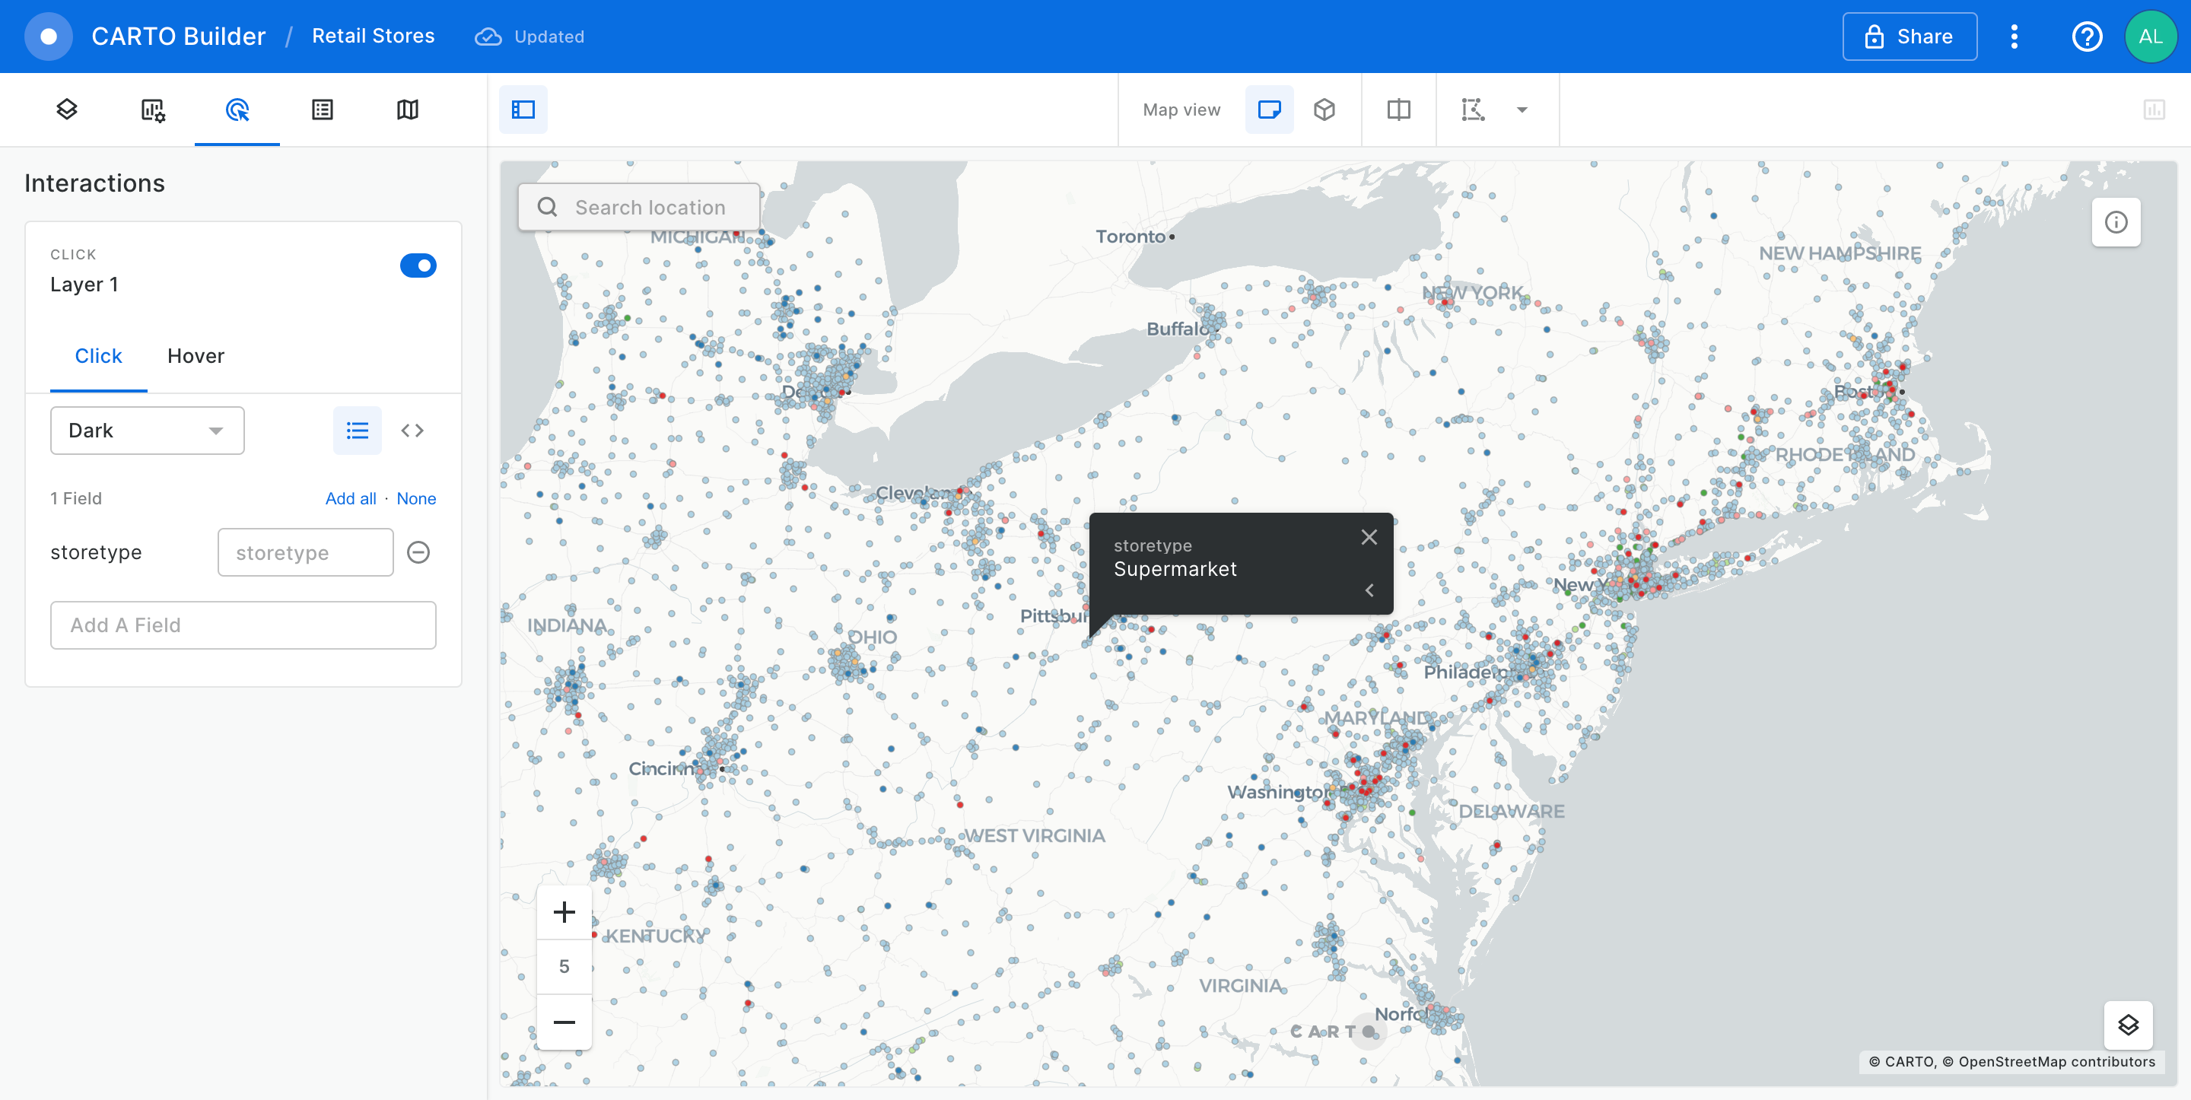Switch popup to custom HTML code
The height and width of the screenshot is (1100, 2191).
click(x=412, y=431)
